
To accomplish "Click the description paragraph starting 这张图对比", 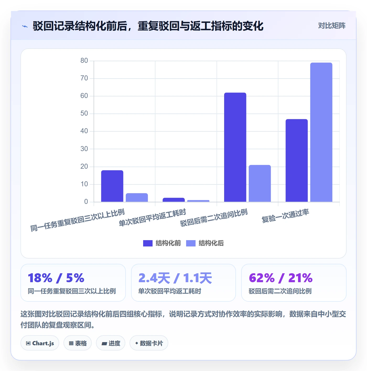I will click(x=183, y=320).
